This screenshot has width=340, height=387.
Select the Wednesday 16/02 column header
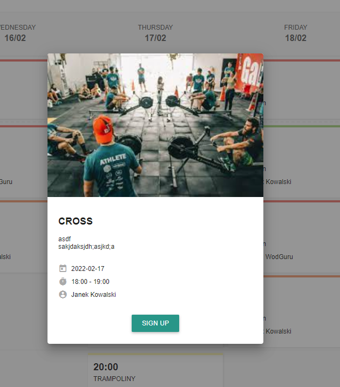18,33
